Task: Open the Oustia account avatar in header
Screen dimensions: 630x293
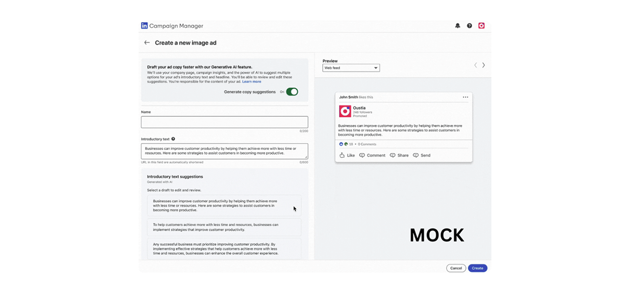Action: (x=481, y=26)
